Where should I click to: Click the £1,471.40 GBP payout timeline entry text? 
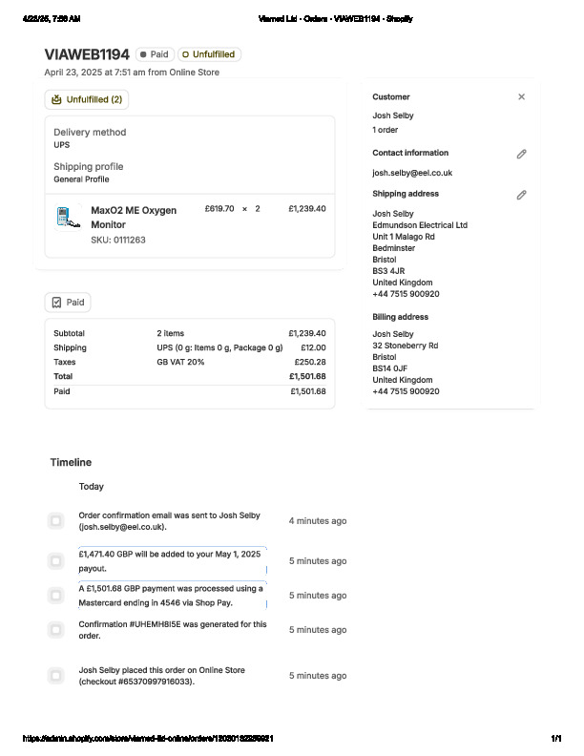[x=170, y=560]
